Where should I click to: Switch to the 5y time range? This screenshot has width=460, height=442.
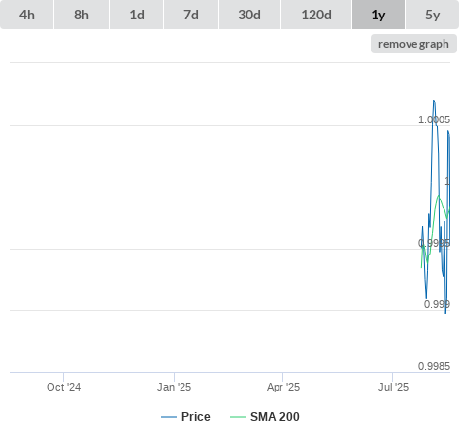point(433,15)
